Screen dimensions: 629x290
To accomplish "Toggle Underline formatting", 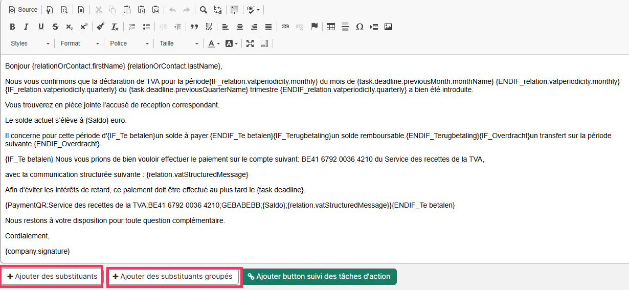I will point(41,27).
